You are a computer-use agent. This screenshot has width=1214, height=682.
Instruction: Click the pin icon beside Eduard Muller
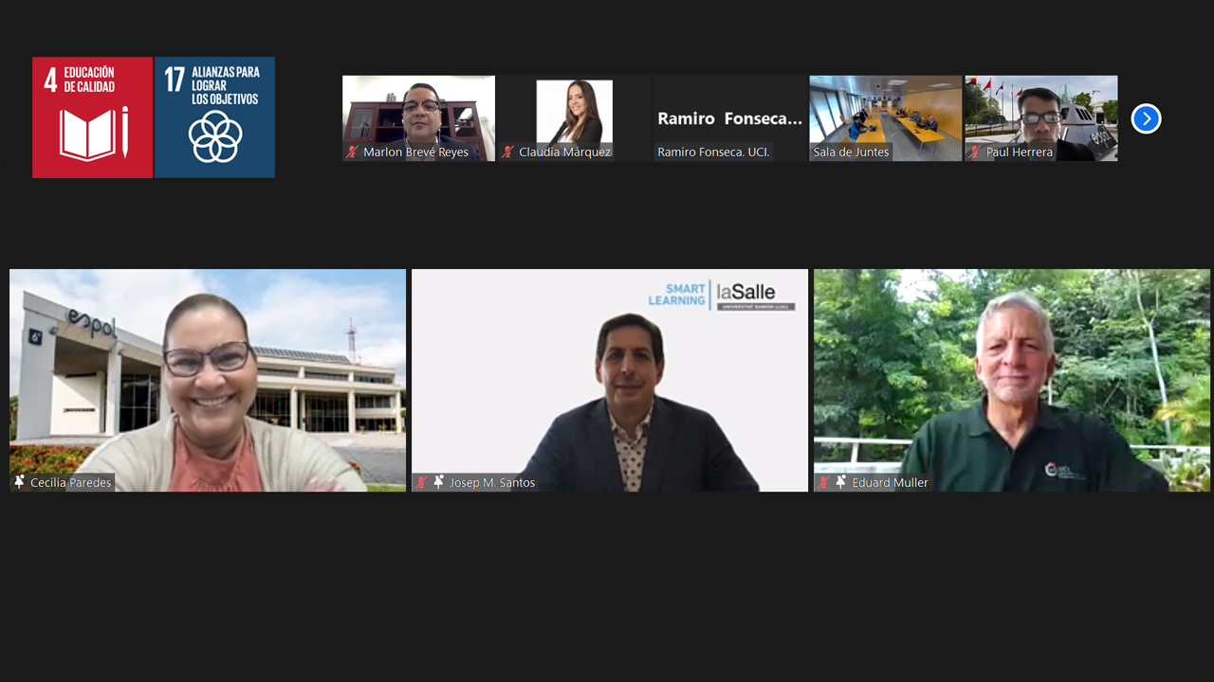[840, 482]
